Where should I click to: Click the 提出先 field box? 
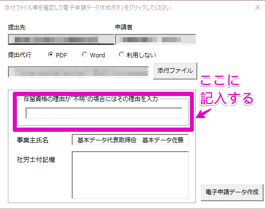[x=61, y=39]
